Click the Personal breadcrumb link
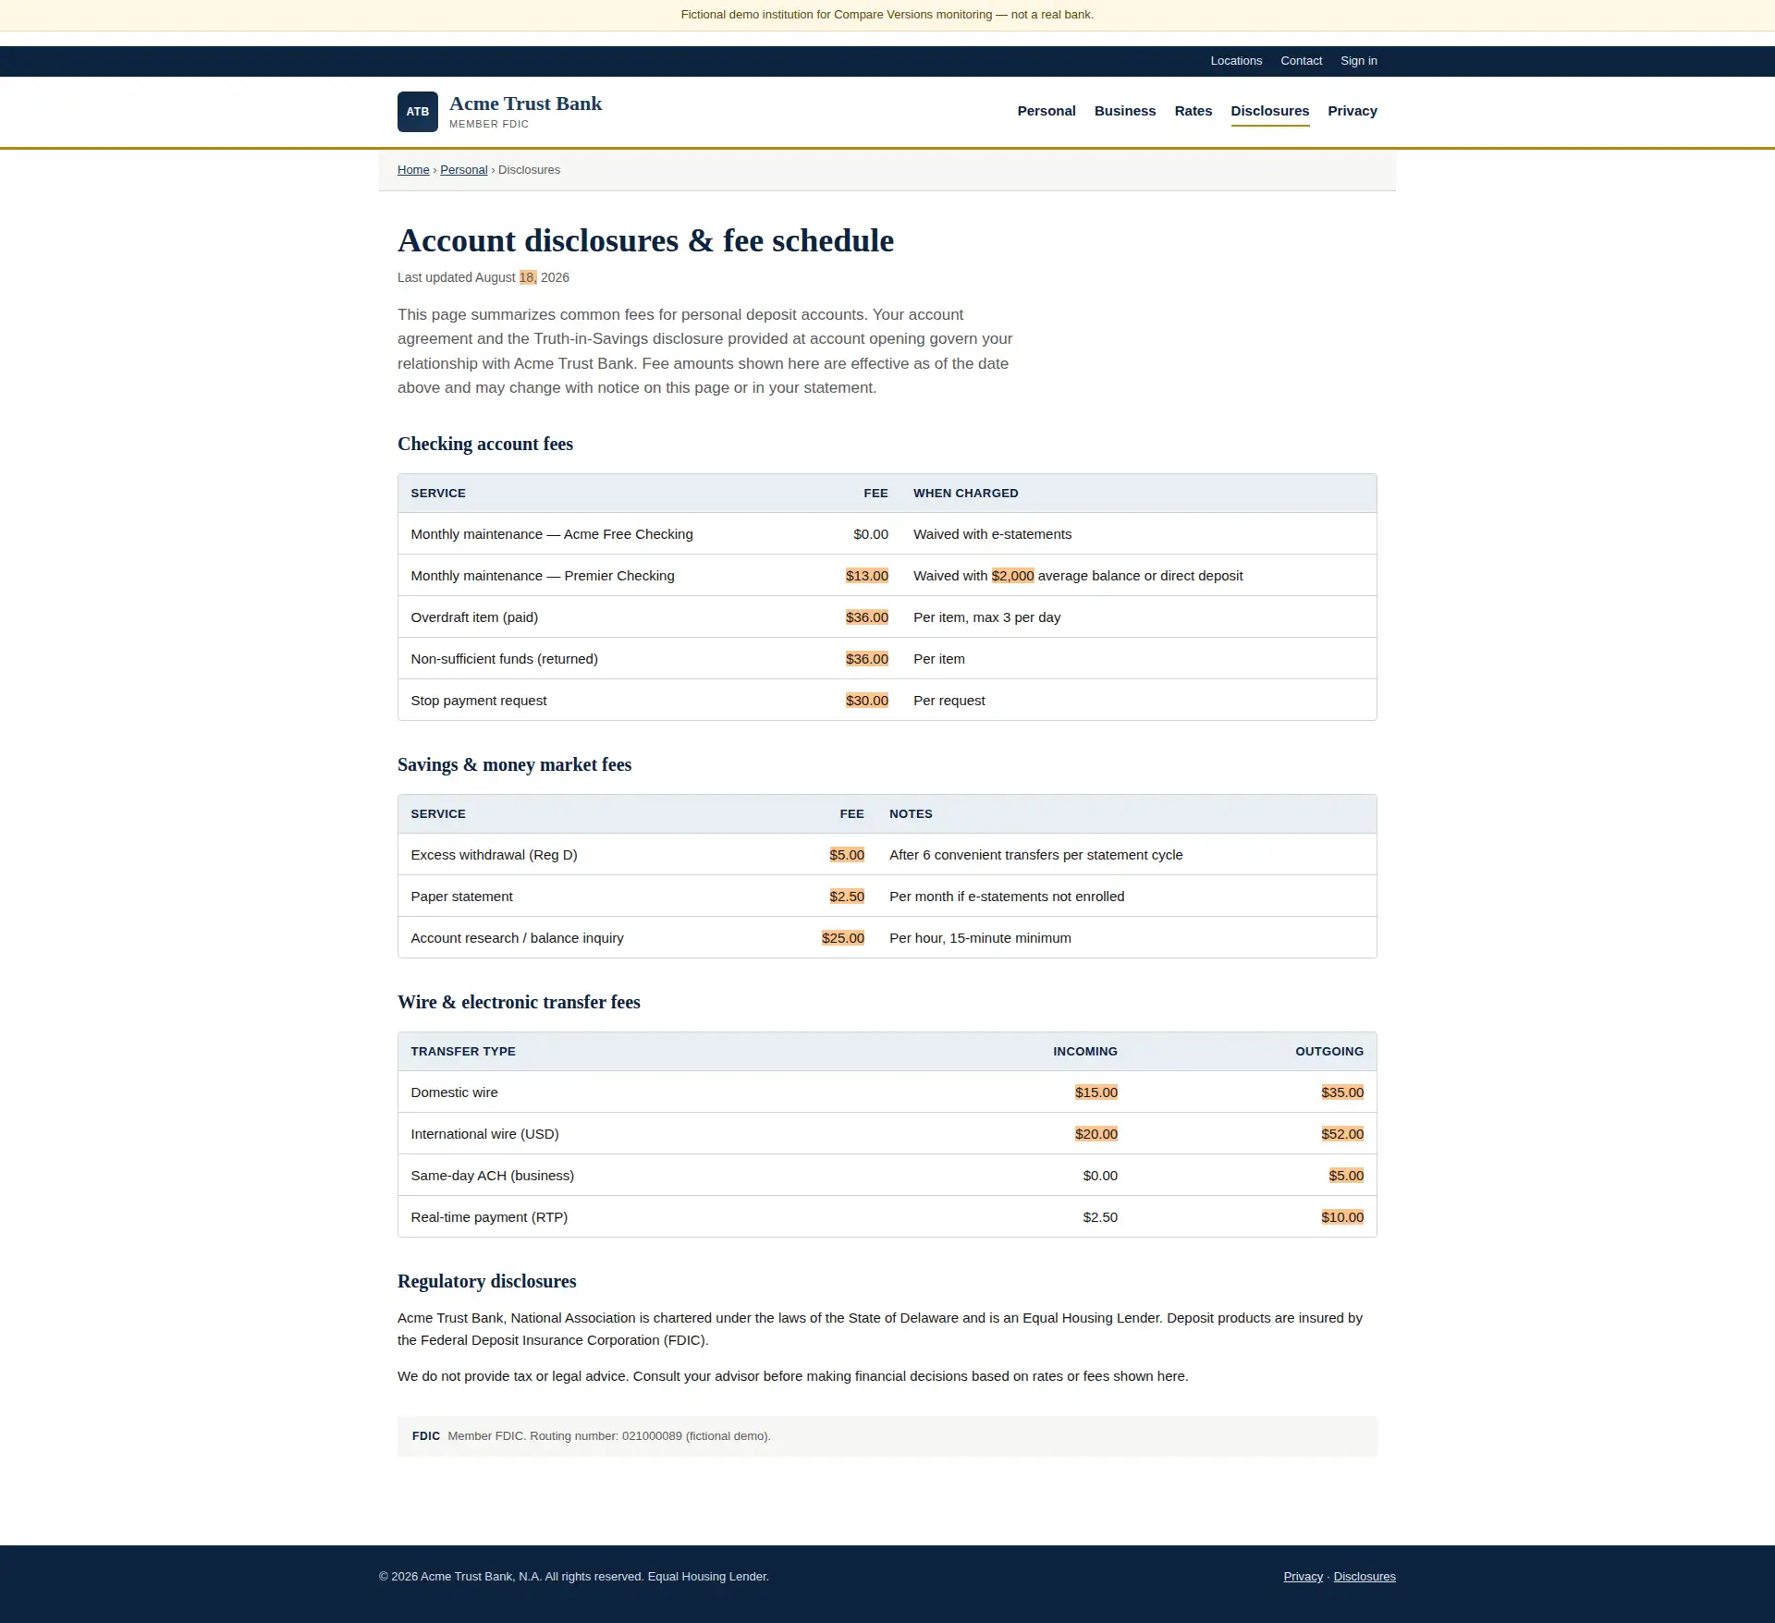The width and height of the screenshot is (1775, 1623). coord(464,170)
